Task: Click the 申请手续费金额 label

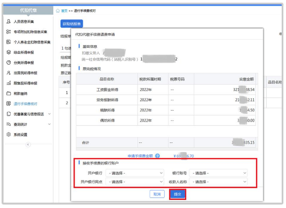Action: [140, 156]
